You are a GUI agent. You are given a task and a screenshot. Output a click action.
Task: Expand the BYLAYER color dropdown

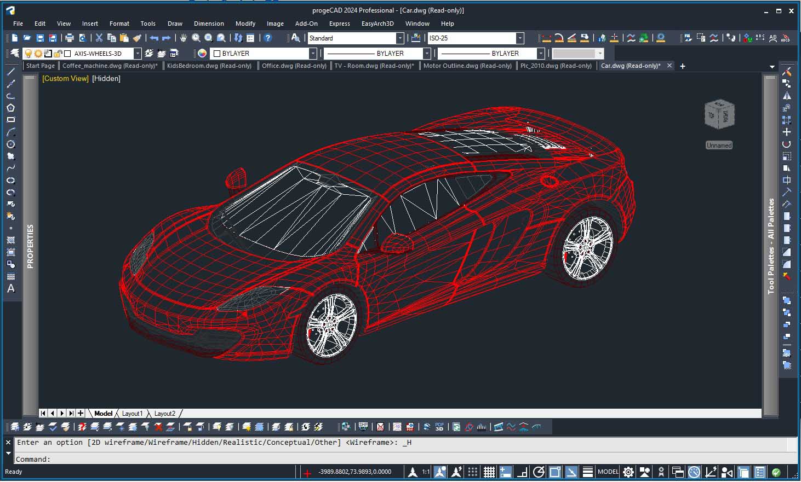[x=313, y=53]
